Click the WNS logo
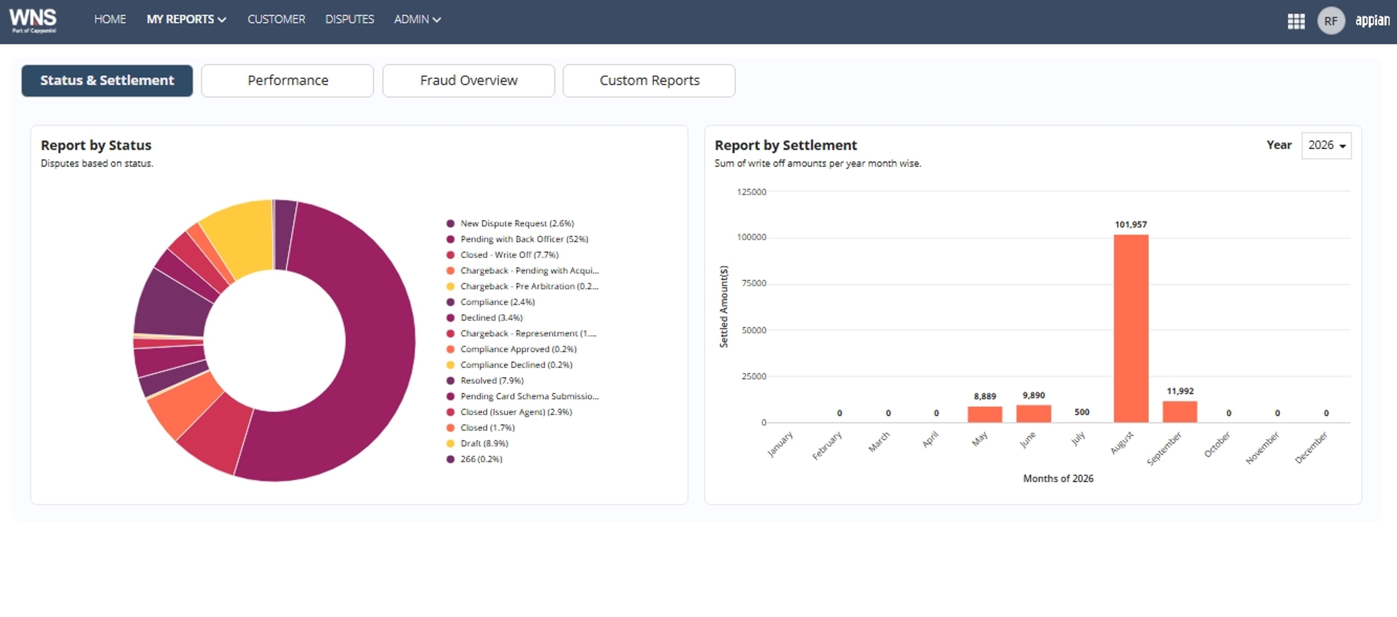The height and width of the screenshot is (617, 1397). coord(32,21)
